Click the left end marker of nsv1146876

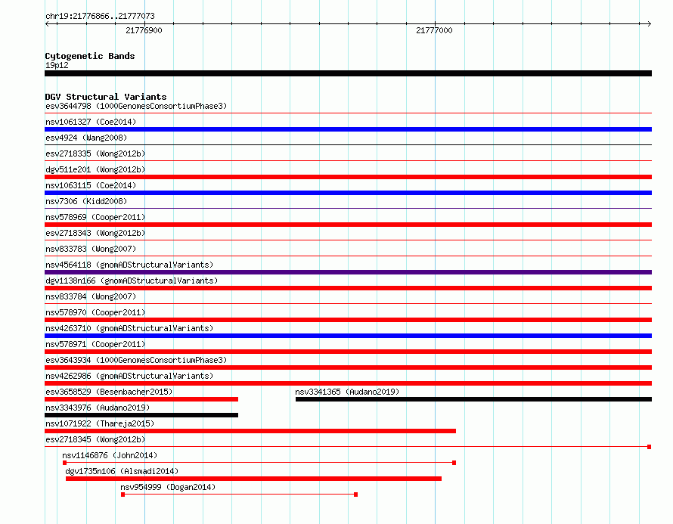[x=65, y=463]
